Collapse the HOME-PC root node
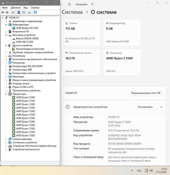Image resolution: width=170 pixels, height=175 pixels. (x=2, y=18)
